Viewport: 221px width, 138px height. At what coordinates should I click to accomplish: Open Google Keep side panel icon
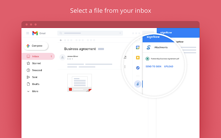(x=138, y=58)
